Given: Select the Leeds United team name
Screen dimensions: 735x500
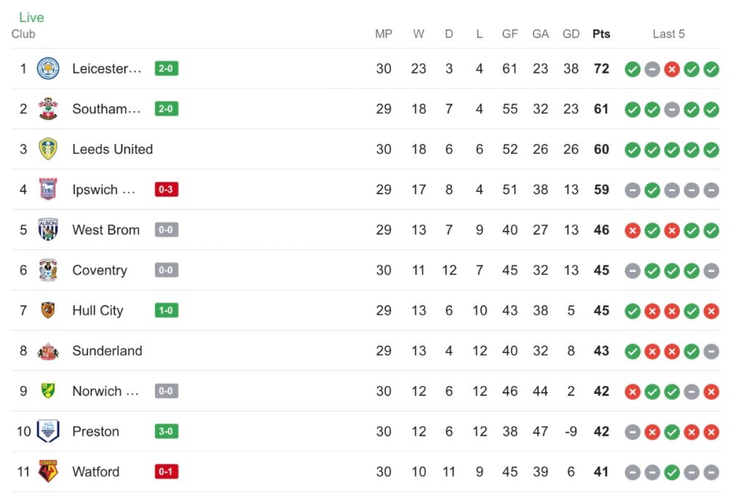Looking at the screenshot, I should pyautogui.click(x=112, y=149).
